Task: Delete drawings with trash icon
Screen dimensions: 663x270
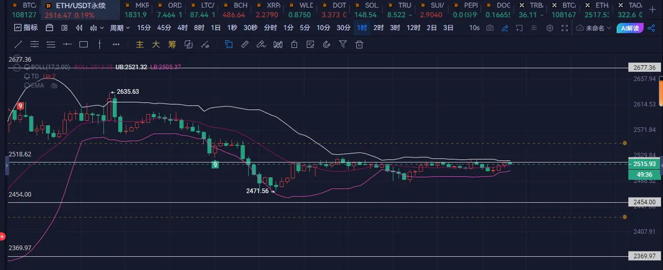Action: [x=359, y=44]
